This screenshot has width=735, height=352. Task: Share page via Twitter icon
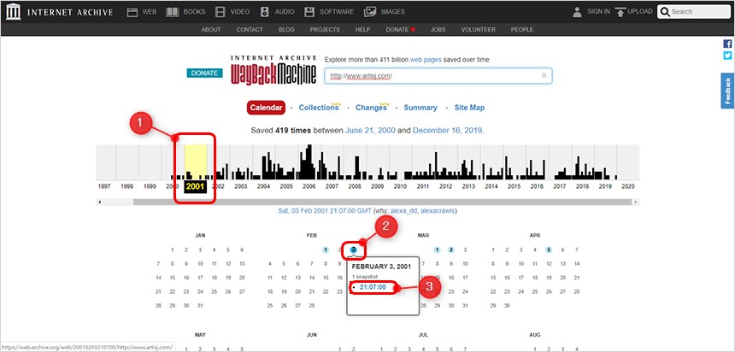(727, 56)
